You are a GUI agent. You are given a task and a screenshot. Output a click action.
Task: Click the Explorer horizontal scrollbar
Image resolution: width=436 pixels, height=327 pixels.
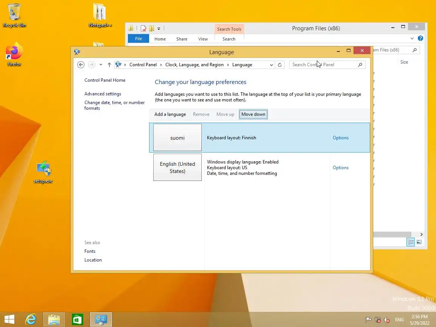click(392, 234)
